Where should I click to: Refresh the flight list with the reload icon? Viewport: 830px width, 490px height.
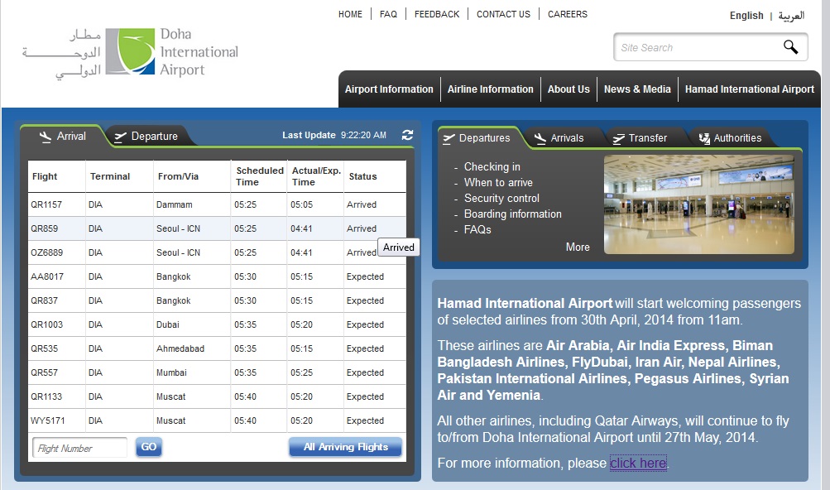tap(407, 135)
